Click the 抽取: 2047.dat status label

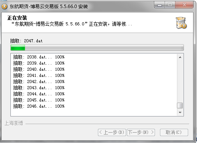click(26, 41)
